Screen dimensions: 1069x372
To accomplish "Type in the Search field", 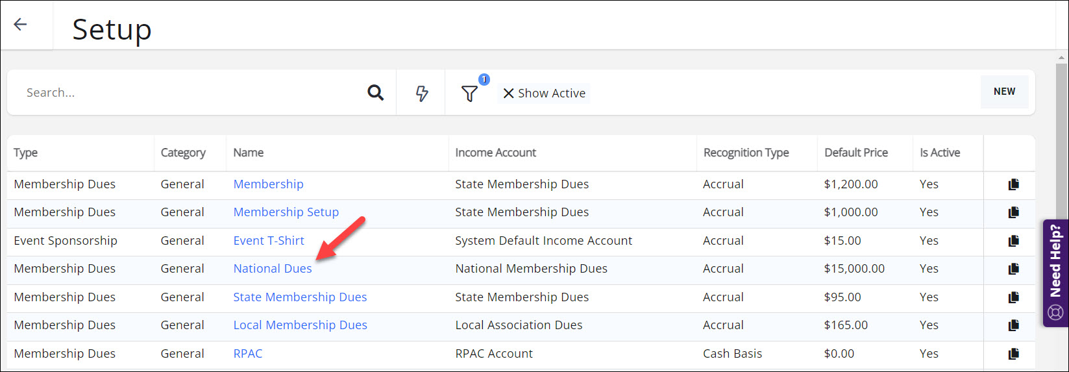I will click(188, 93).
